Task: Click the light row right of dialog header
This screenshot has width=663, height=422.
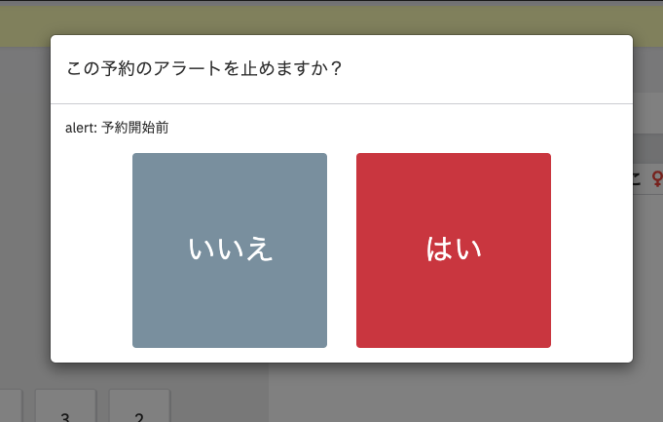Action: coord(647,112)
